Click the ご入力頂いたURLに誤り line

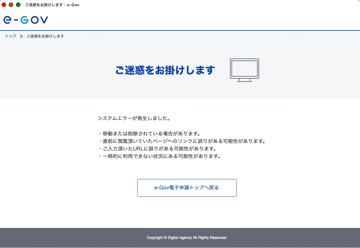click(157, 149)
